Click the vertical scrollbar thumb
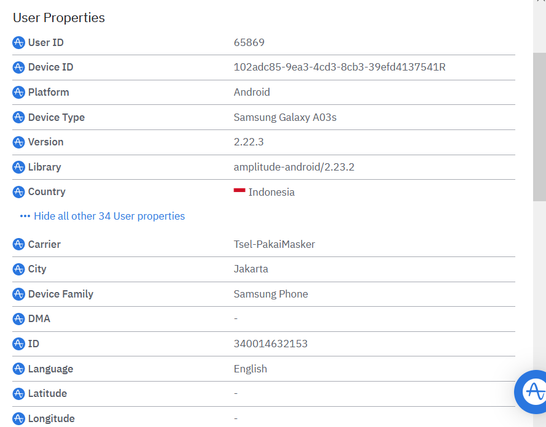Viewport: 546px width, 427px height. 539,126
